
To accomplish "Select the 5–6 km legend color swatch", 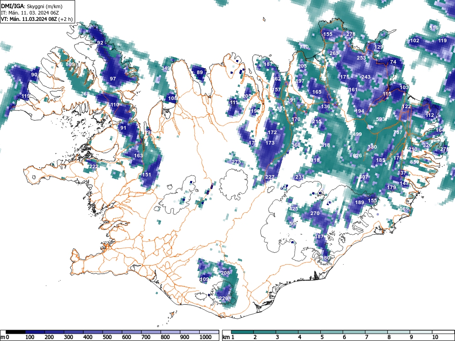I will [332, 332].
